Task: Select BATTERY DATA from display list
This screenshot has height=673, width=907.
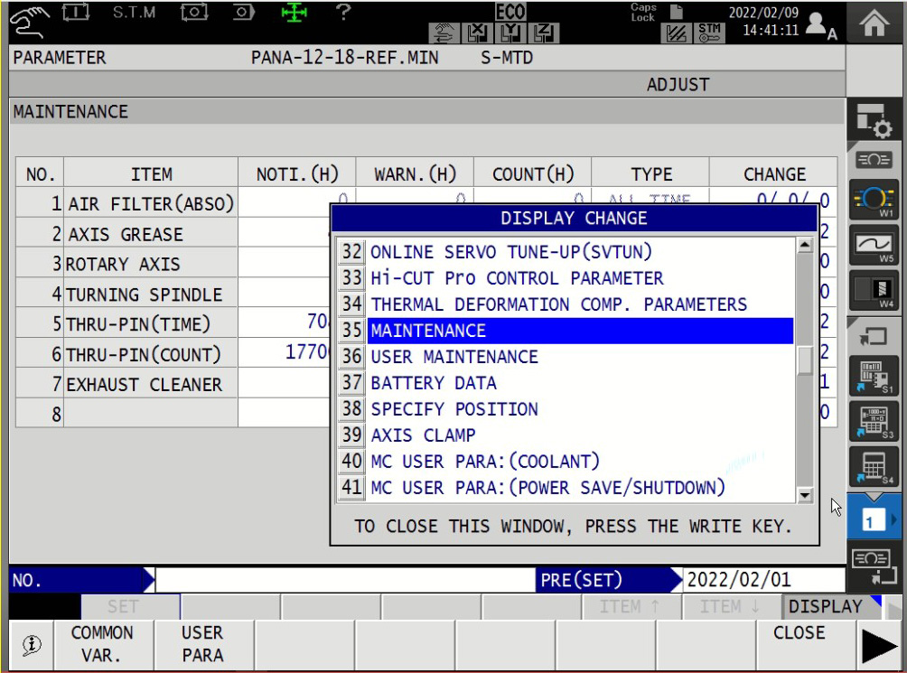Action: (x=434, y=383)
